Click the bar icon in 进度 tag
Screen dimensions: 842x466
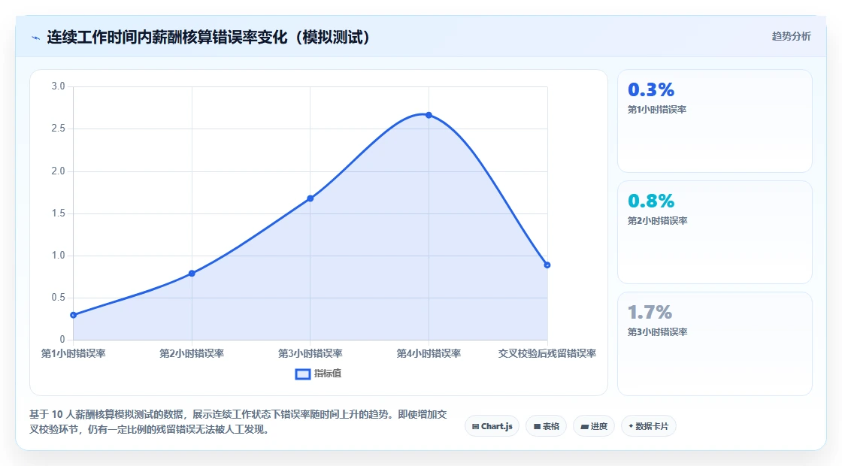pyautogui.click(x=585, y=427)
